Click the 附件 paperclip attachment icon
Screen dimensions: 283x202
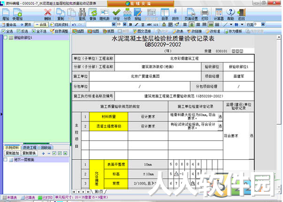click(x=175, y=14)
